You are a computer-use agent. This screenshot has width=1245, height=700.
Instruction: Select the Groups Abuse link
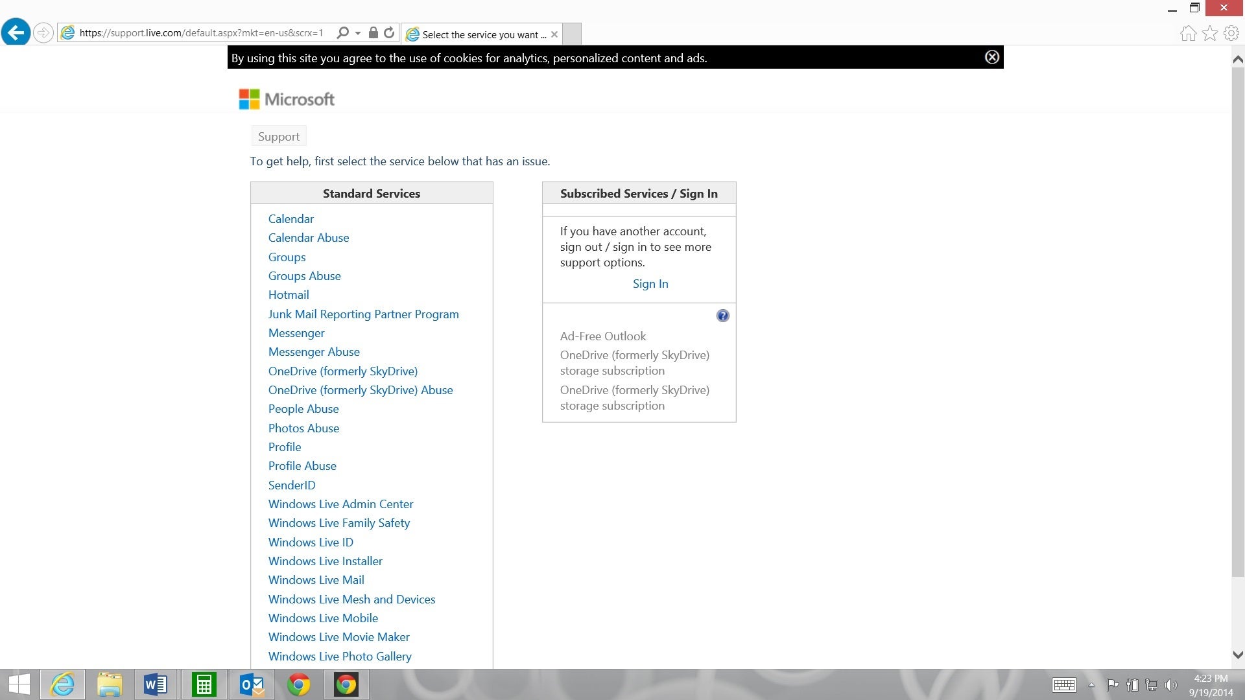point(305,276)
